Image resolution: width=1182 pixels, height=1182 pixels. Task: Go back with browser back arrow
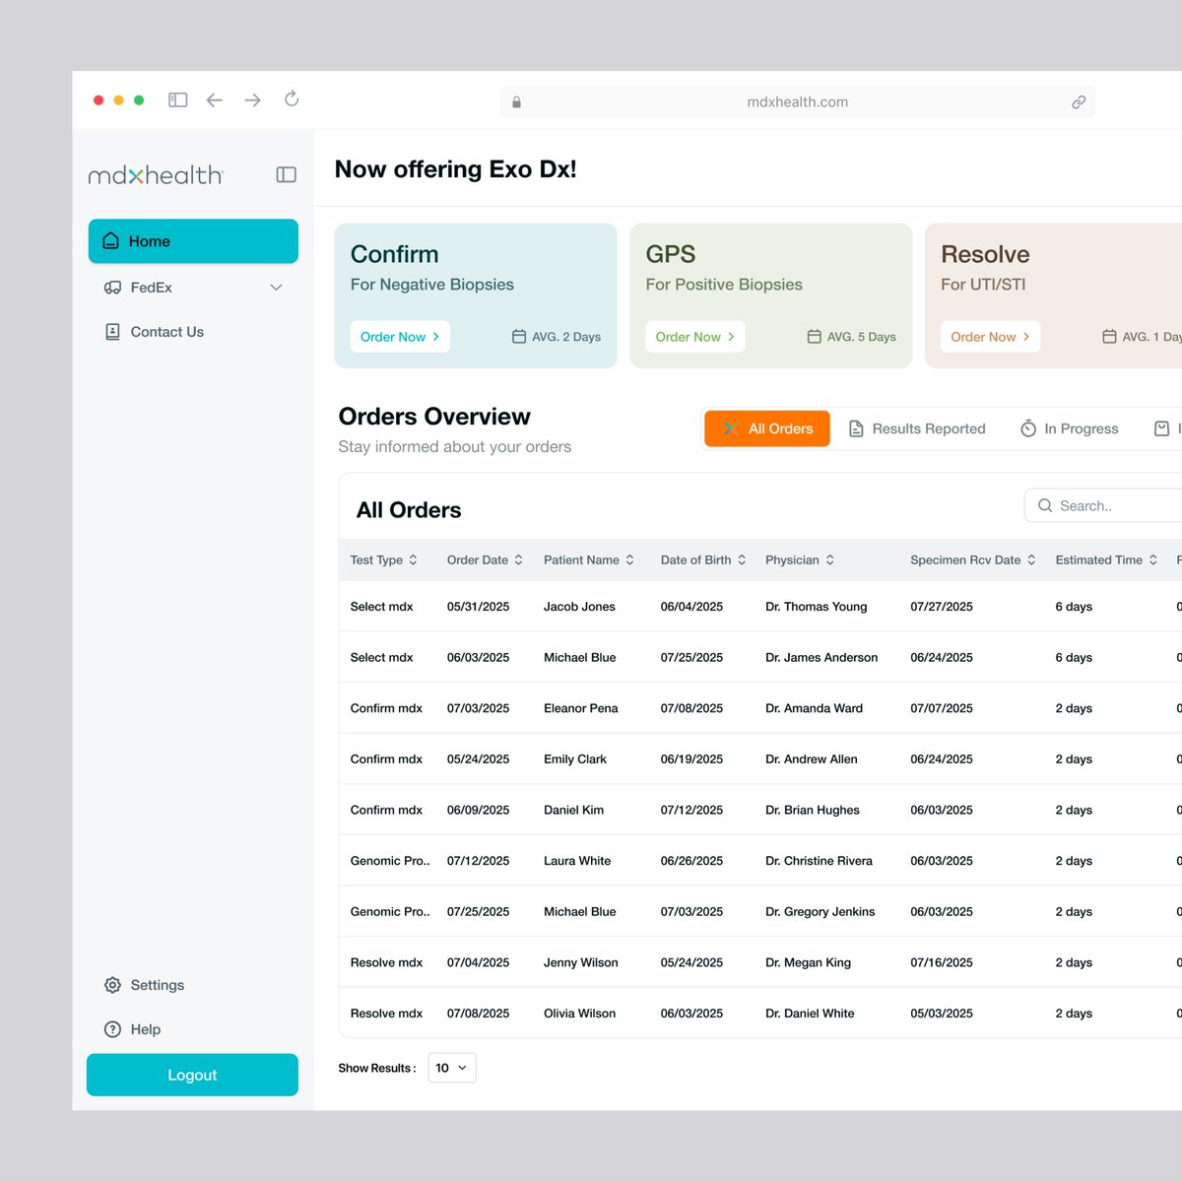(215, 100)
